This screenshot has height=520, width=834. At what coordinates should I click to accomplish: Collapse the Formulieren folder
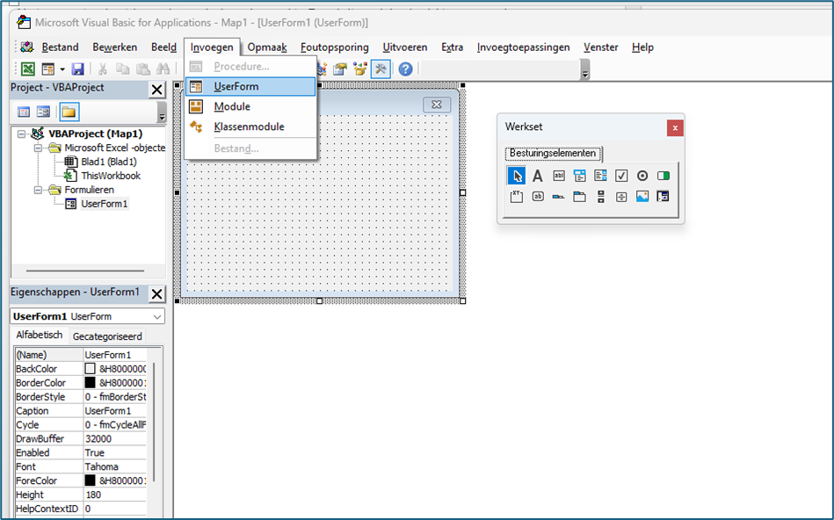[40, 190]
